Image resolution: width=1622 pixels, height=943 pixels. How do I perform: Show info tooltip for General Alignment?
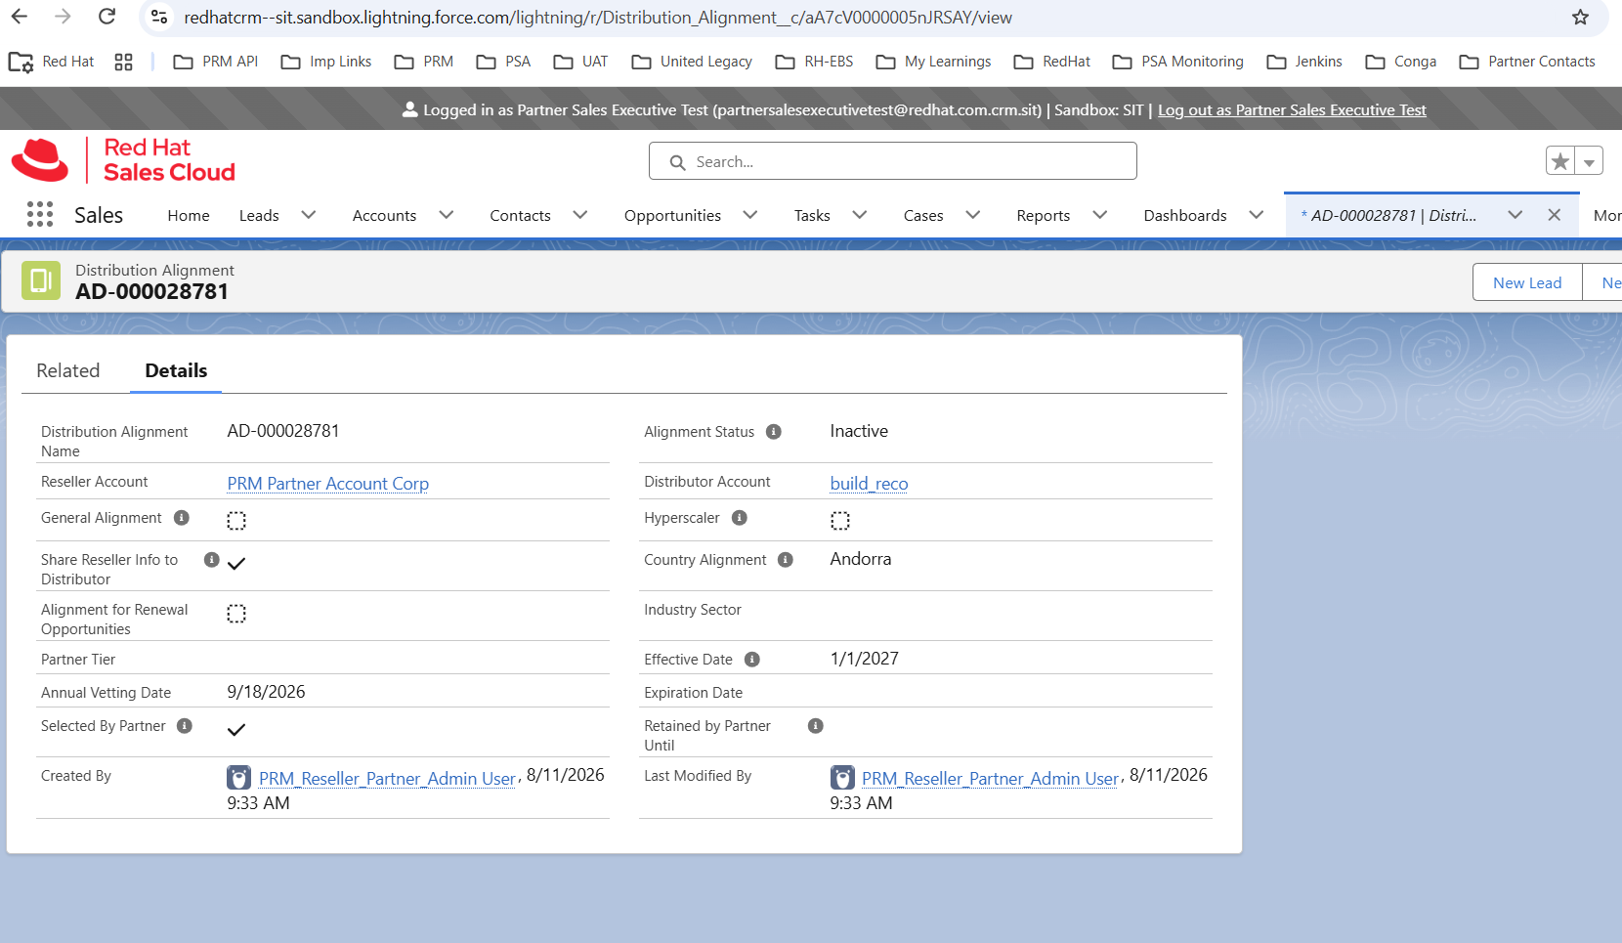[182, 518]
